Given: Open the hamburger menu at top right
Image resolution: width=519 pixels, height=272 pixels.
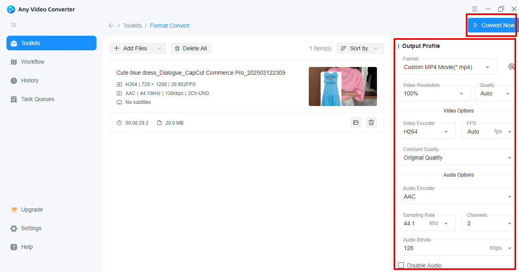Looking at the screenshot, I should (x=474, y=9).
